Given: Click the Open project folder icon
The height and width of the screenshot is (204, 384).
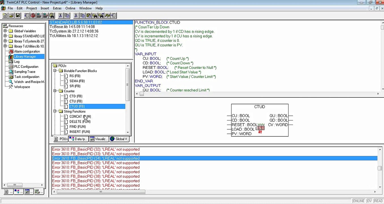Looking at the screenshot, I should (x=11, y=16).
